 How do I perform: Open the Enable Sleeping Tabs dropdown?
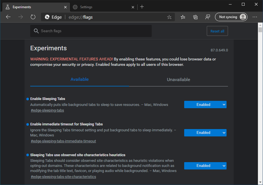[205, 105]
